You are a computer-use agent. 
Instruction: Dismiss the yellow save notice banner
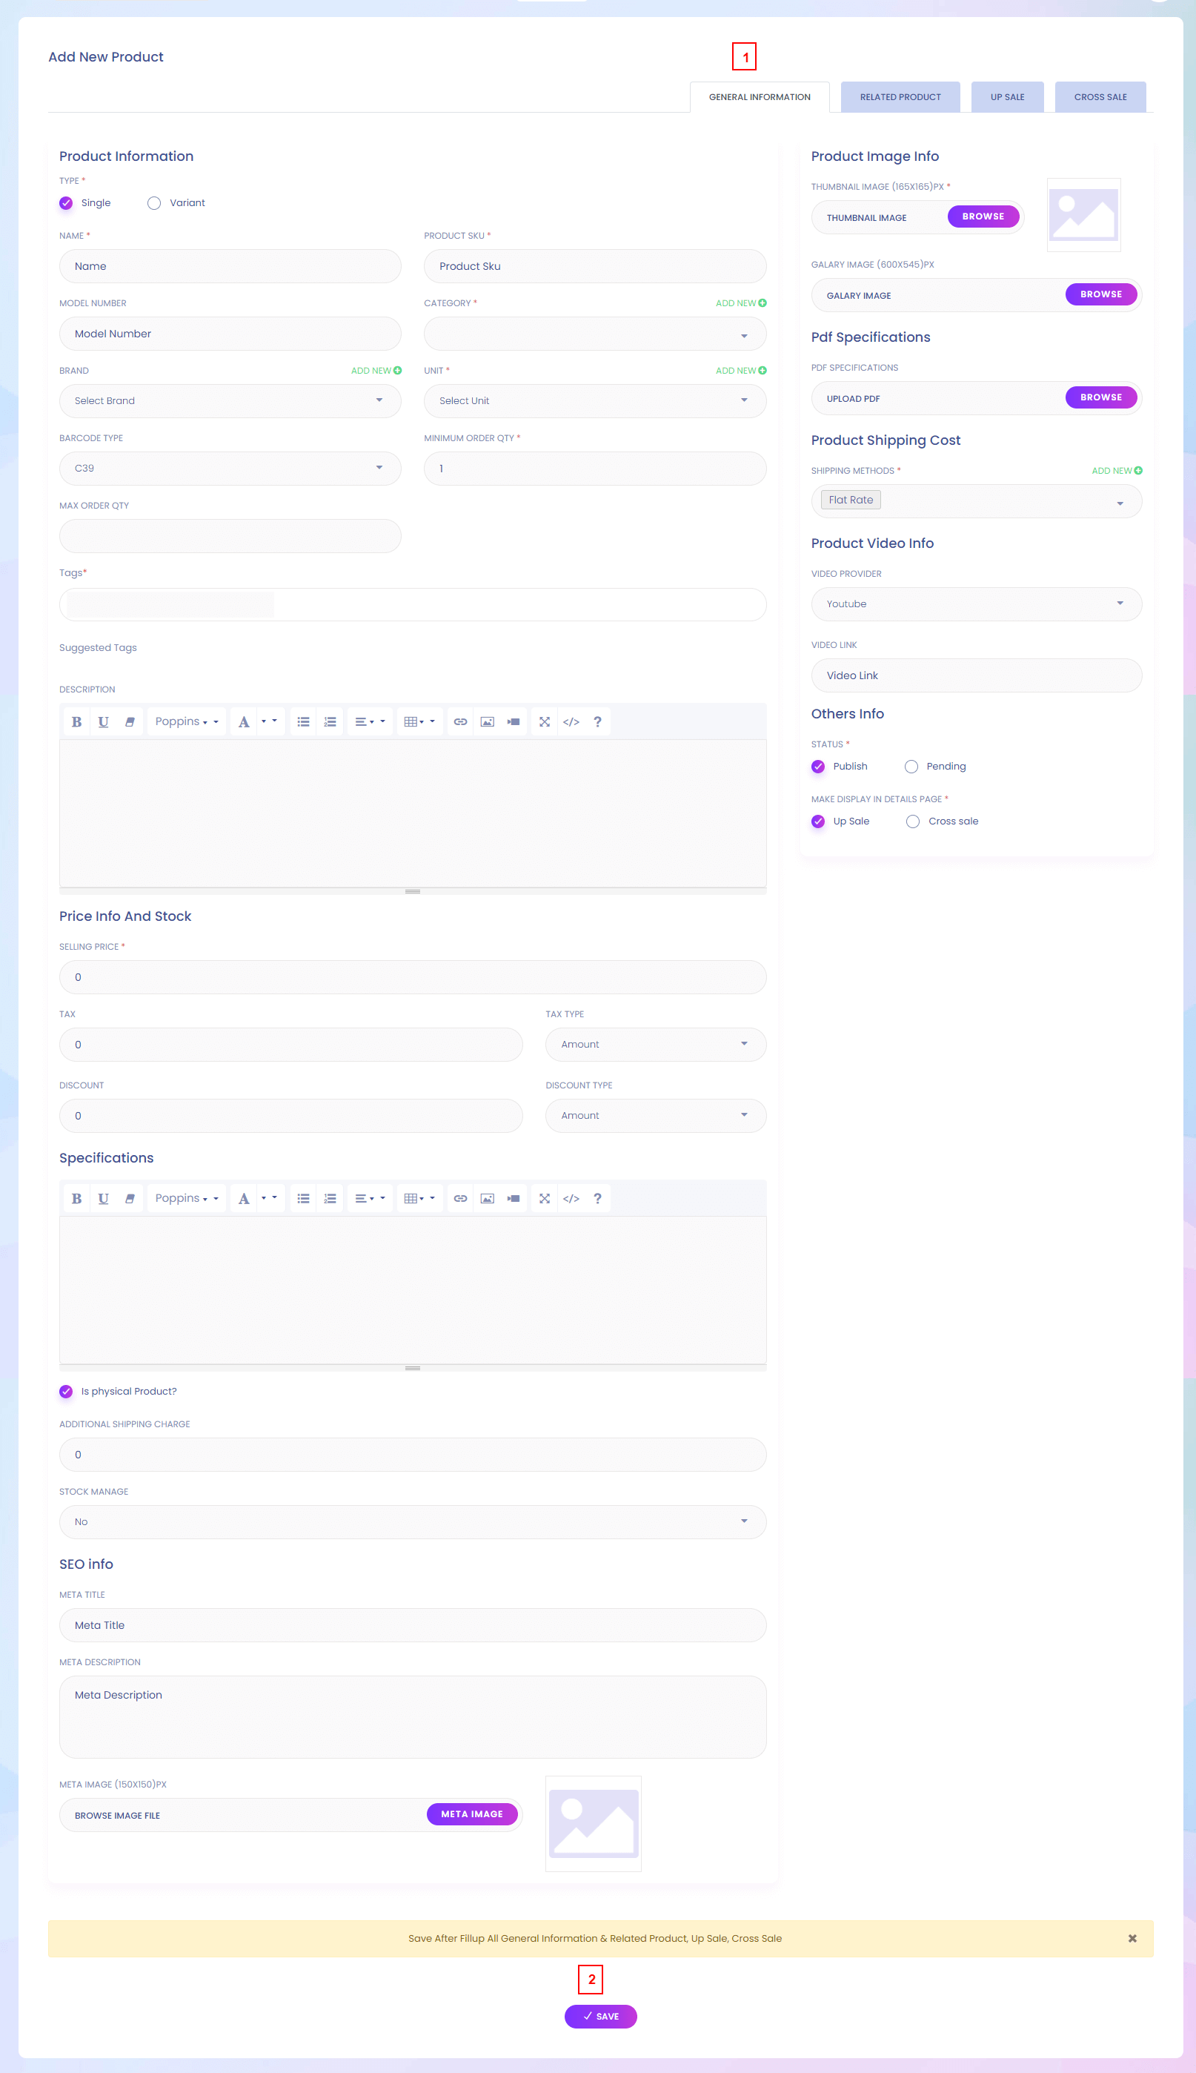(x=1132, y=1938)
